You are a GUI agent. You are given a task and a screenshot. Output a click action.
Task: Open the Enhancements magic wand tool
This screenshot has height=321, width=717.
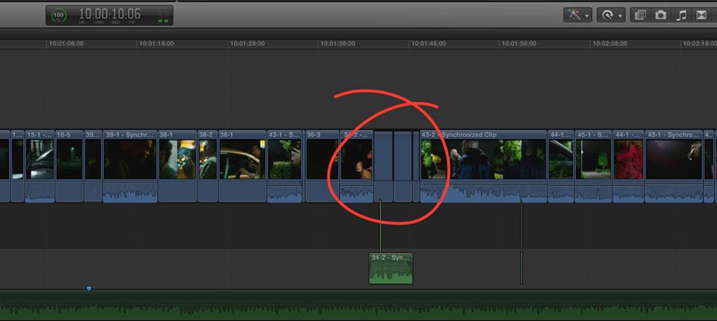point(574,15)
